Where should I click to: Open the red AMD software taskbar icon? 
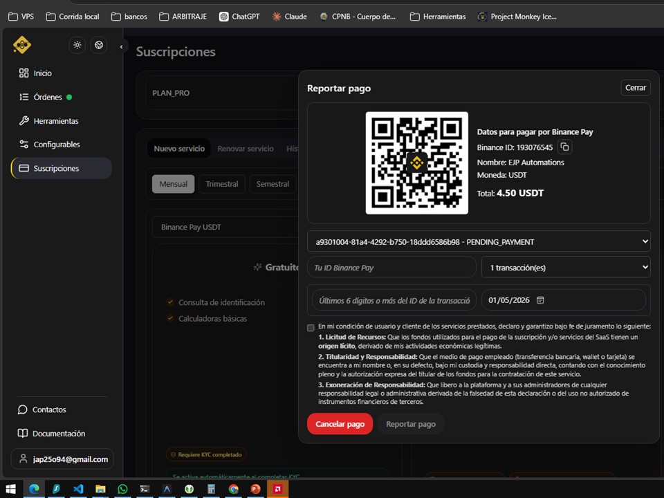277,489
